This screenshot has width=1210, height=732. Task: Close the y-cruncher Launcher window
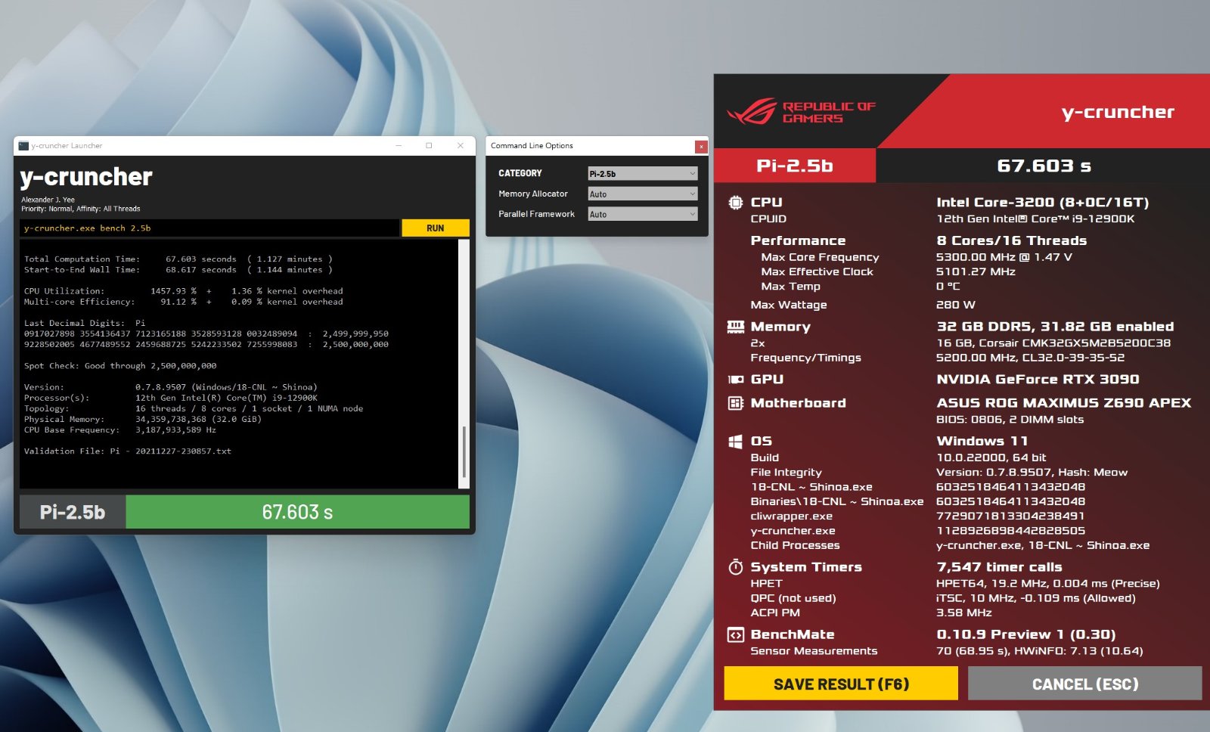(460, 145)
